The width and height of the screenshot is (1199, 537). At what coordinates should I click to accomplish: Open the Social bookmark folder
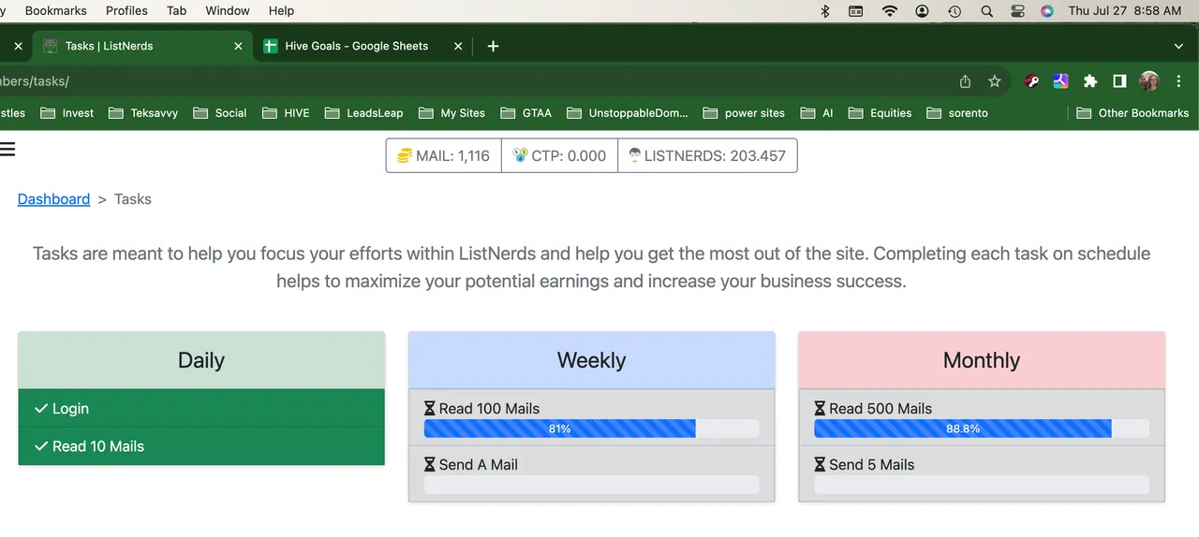click(x=220, y=113)
